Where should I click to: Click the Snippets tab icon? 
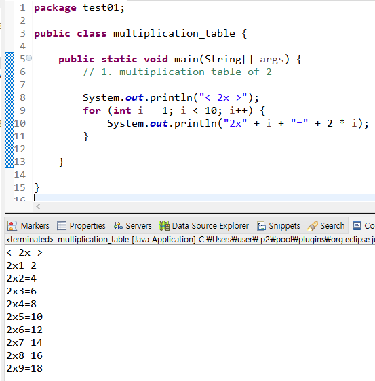(262, 226)
